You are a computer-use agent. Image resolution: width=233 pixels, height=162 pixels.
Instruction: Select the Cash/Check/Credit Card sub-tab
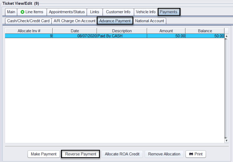[28, 21]
